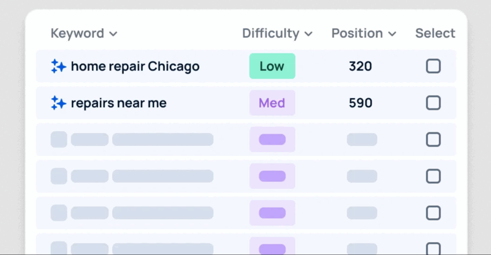Check the third row's select checkbox
This screenshot has height=255, width=491.
[x=433, y=139]
